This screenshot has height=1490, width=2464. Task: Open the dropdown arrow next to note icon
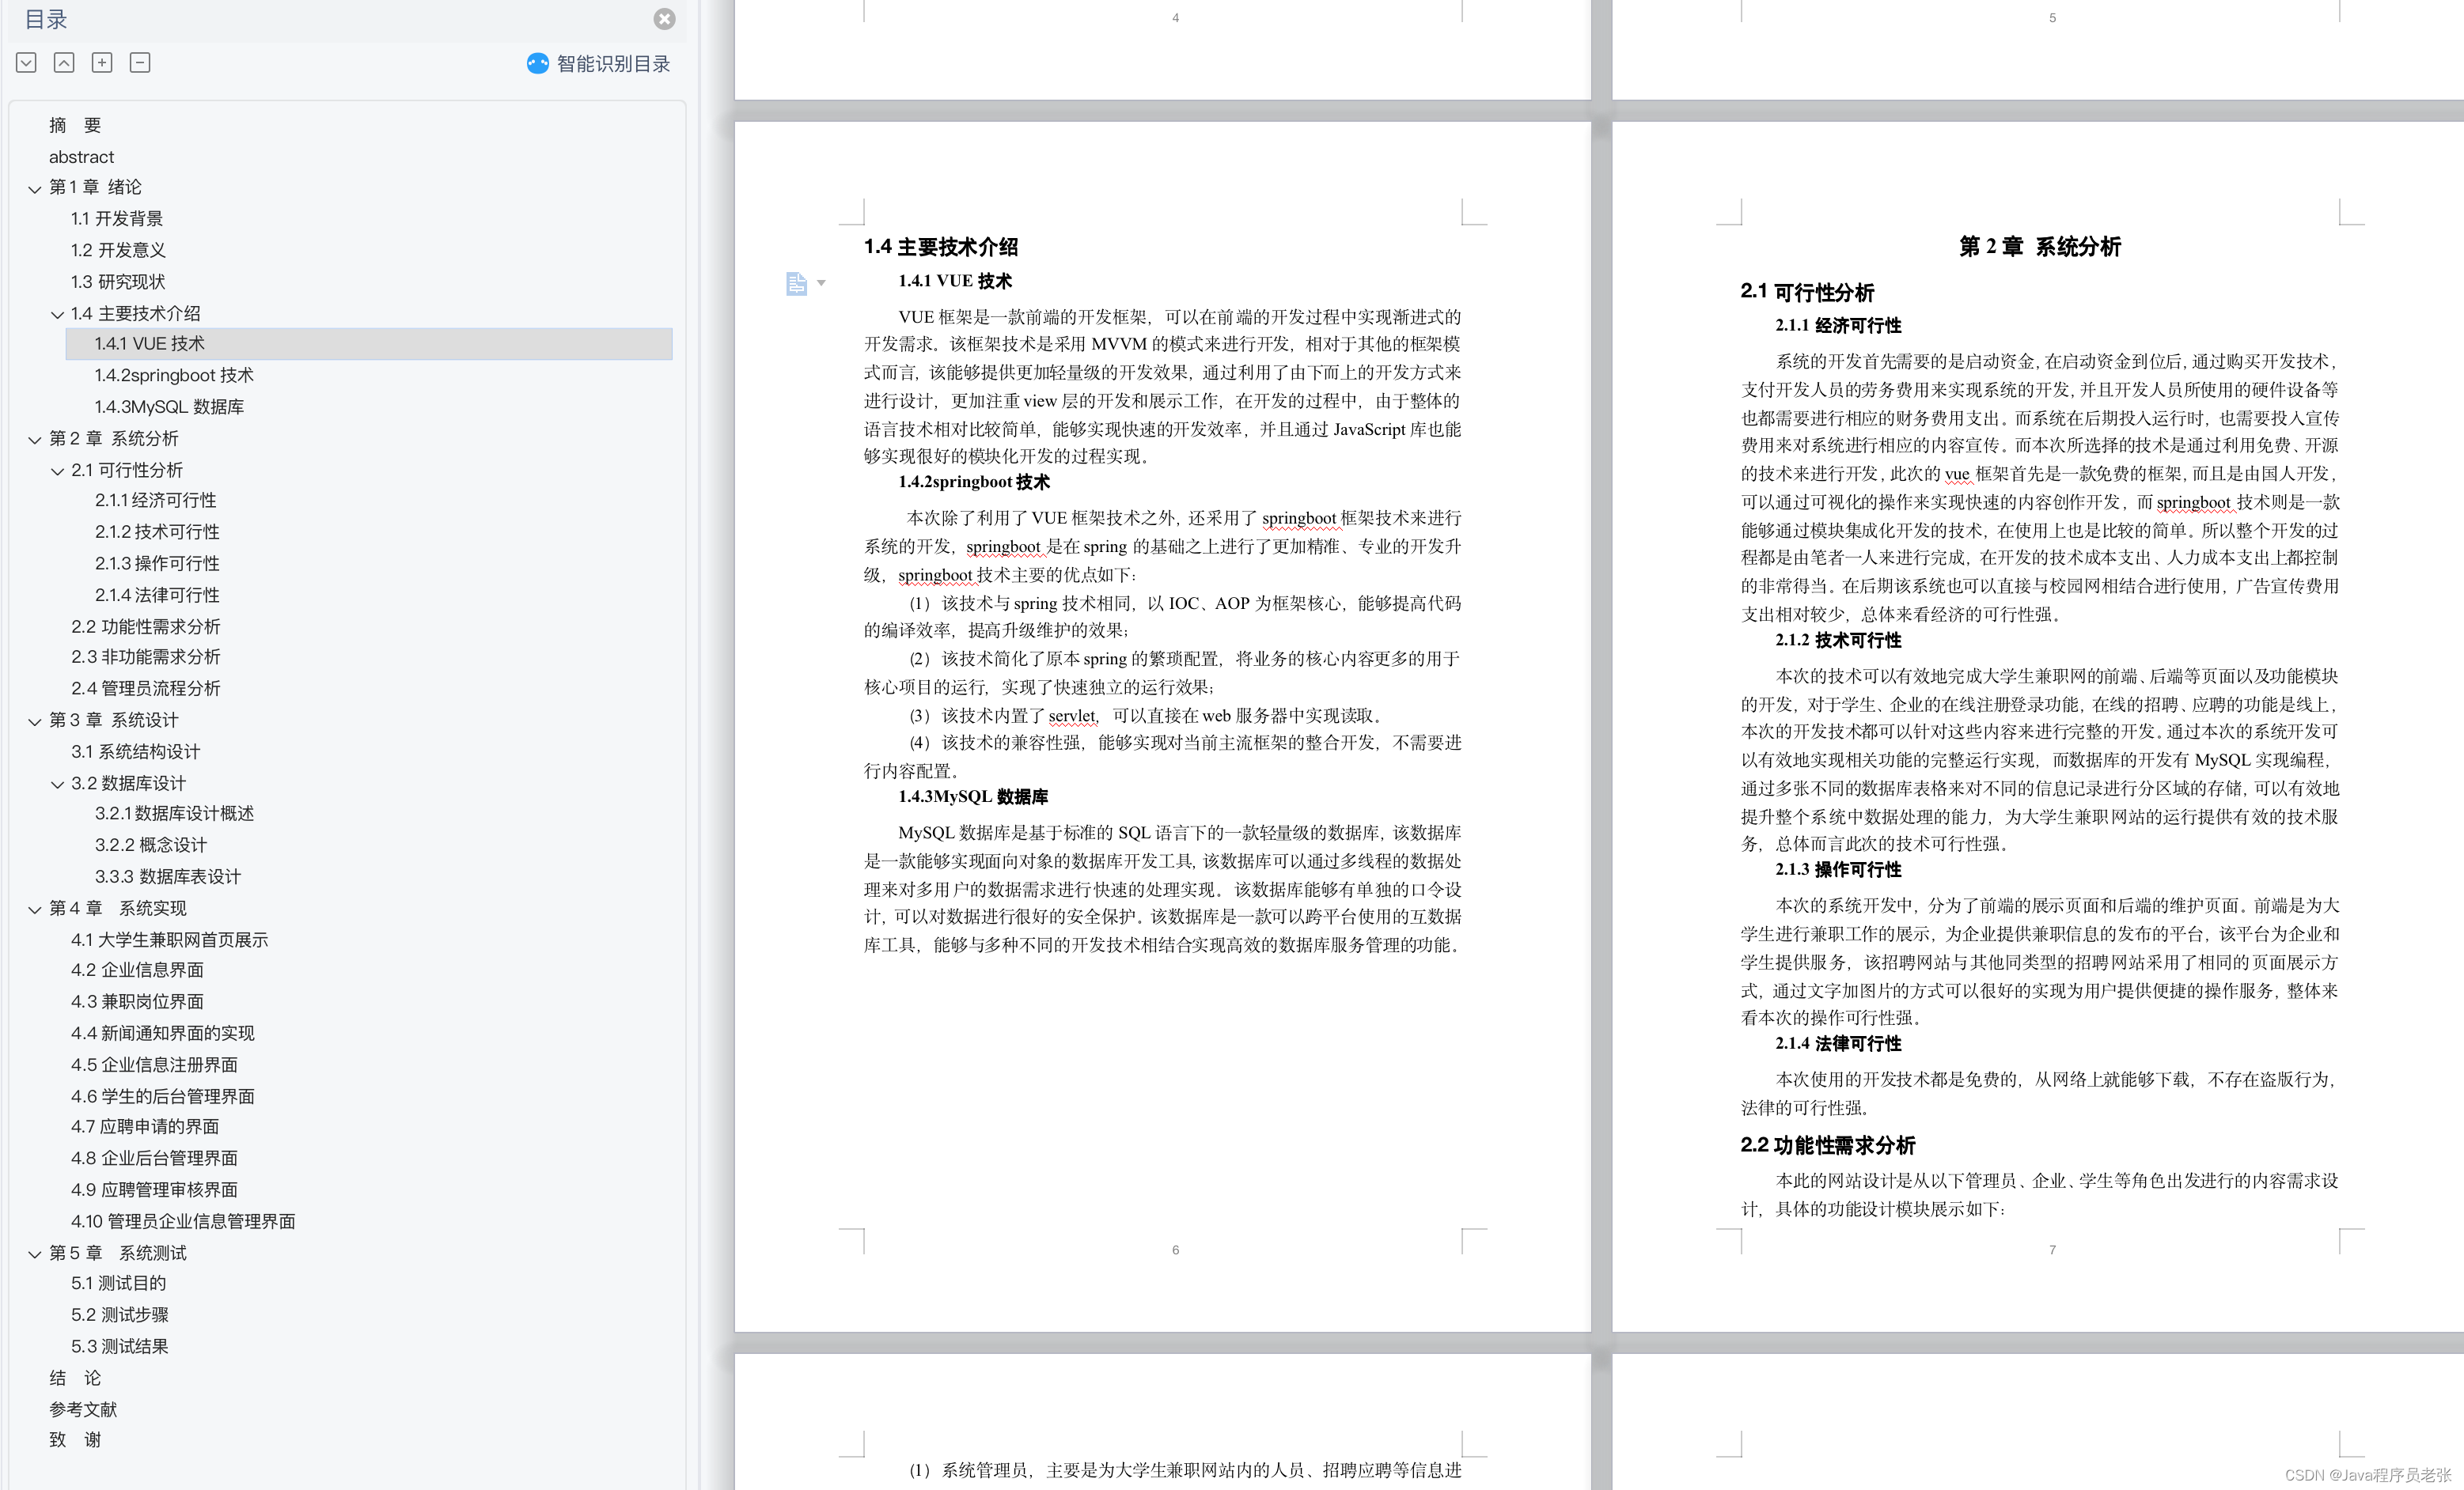821,284
